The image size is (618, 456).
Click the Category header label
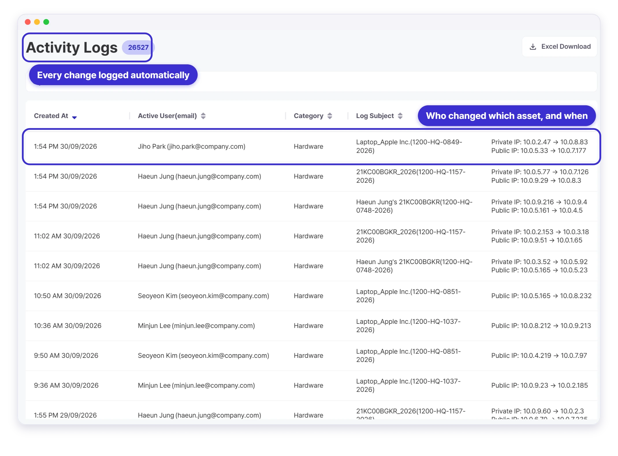[308, 116]
